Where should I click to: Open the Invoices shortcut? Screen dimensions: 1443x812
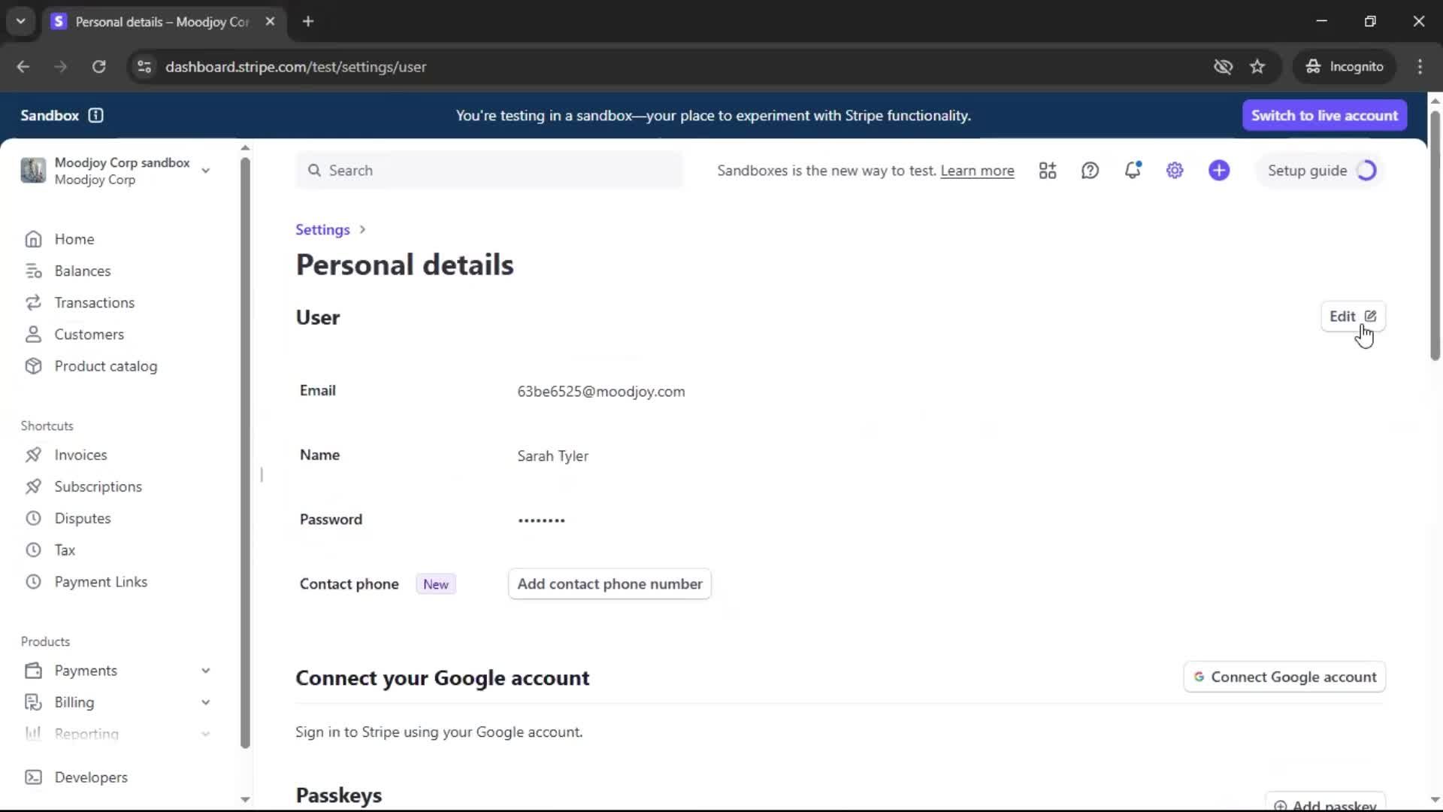tap(80, 455)
